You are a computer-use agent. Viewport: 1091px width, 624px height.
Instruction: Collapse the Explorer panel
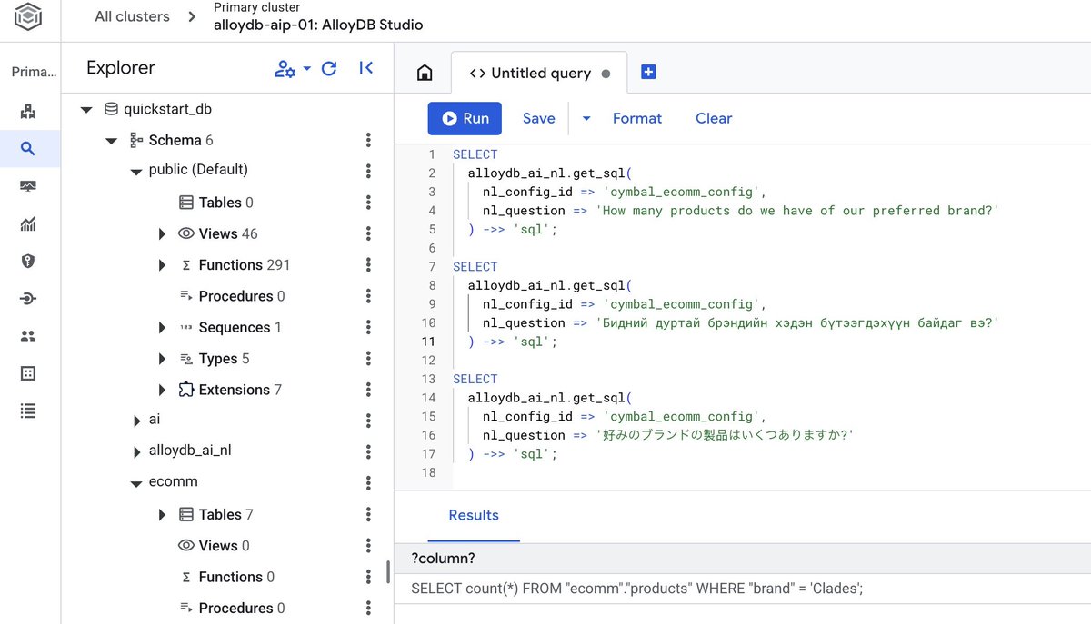point(366,68)
